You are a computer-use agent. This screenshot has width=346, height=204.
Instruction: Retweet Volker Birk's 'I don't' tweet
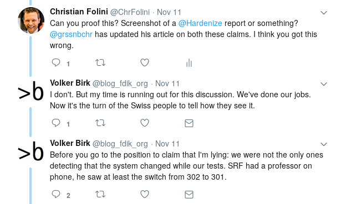point(100,123)
